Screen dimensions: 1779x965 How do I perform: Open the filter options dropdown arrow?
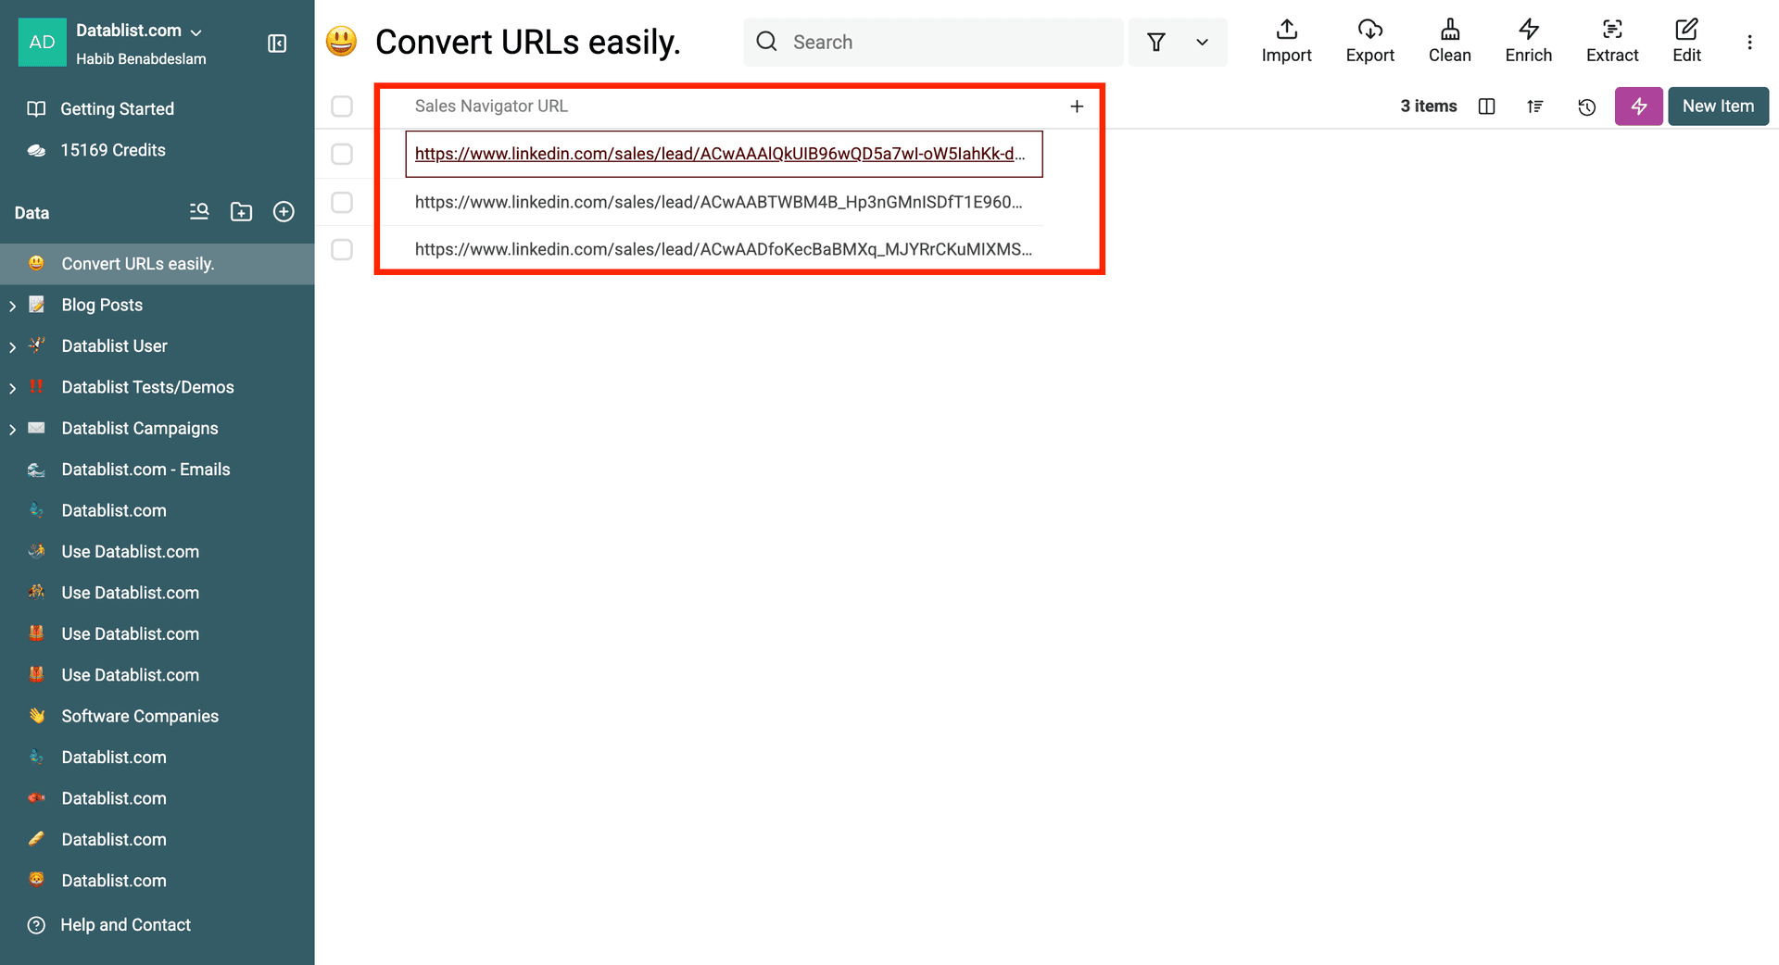tap(1202, 42)
